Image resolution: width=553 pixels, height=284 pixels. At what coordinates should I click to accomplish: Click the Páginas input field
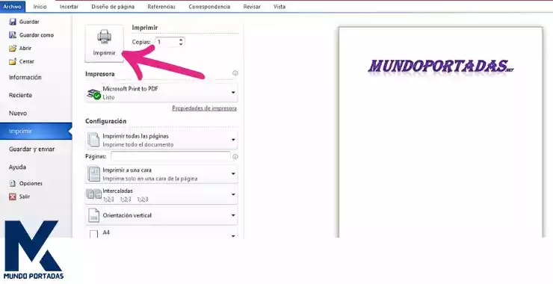tap(170, 156)
